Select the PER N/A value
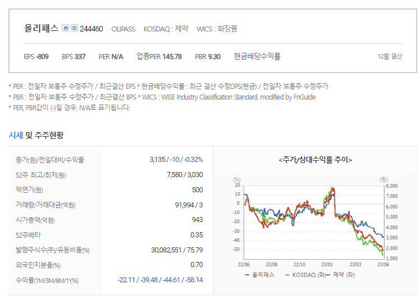The image size is (420, 298). 111,57
